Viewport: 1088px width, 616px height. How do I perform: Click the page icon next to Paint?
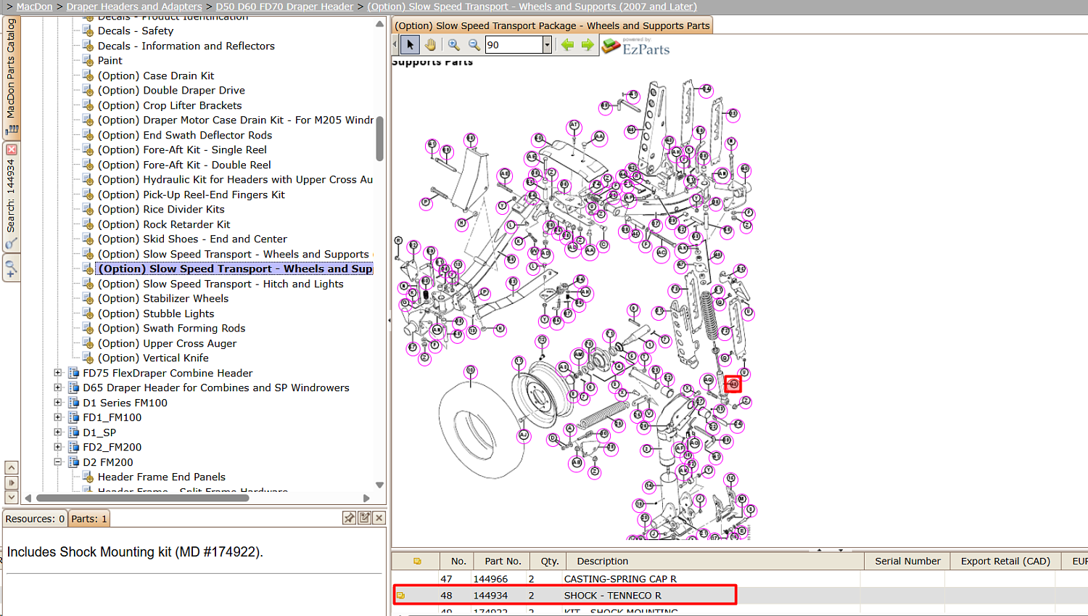pyautogui.click(x=88, y=60)
